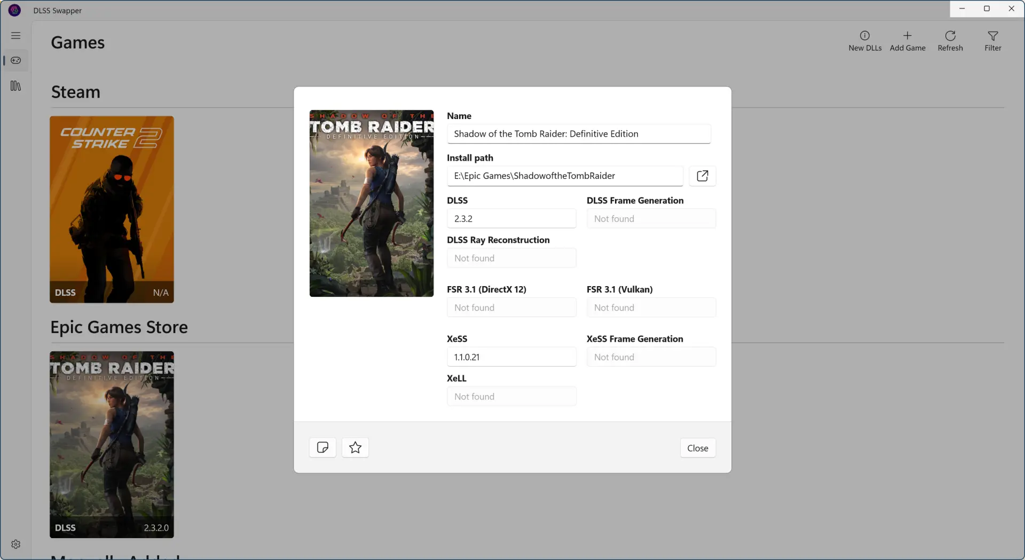Mark game as favourite with star

[355, 447]
